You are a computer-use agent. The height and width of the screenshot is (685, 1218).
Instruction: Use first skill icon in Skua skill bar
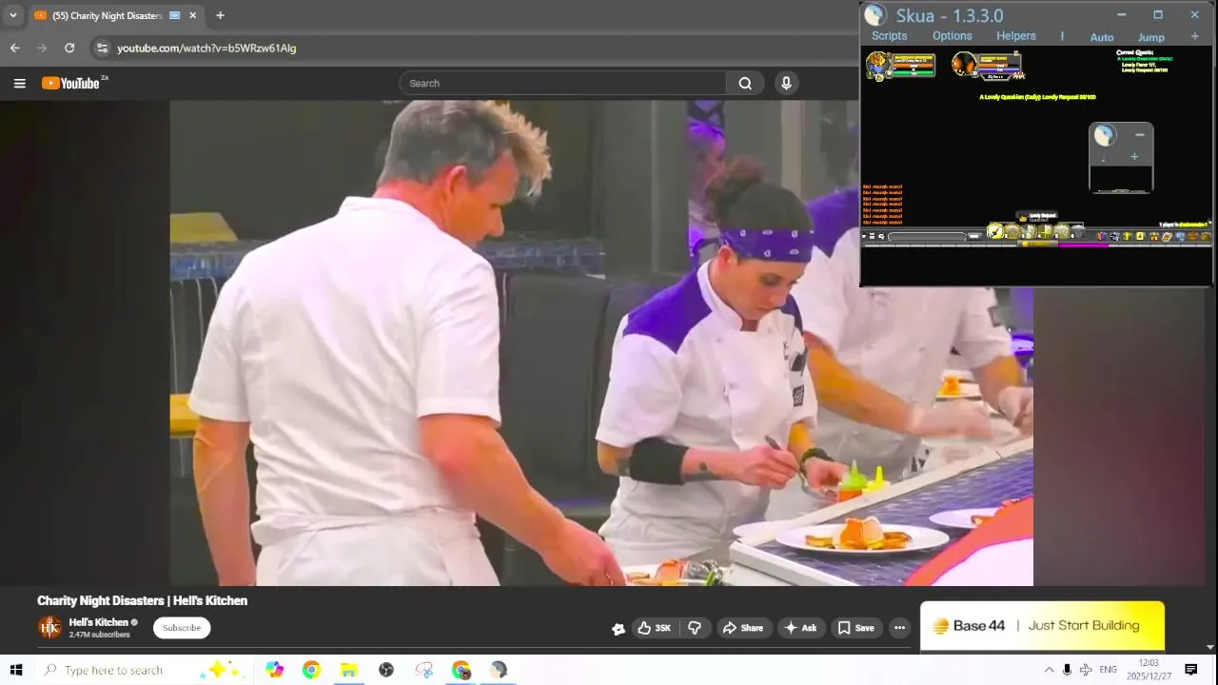tap(995, 231)
